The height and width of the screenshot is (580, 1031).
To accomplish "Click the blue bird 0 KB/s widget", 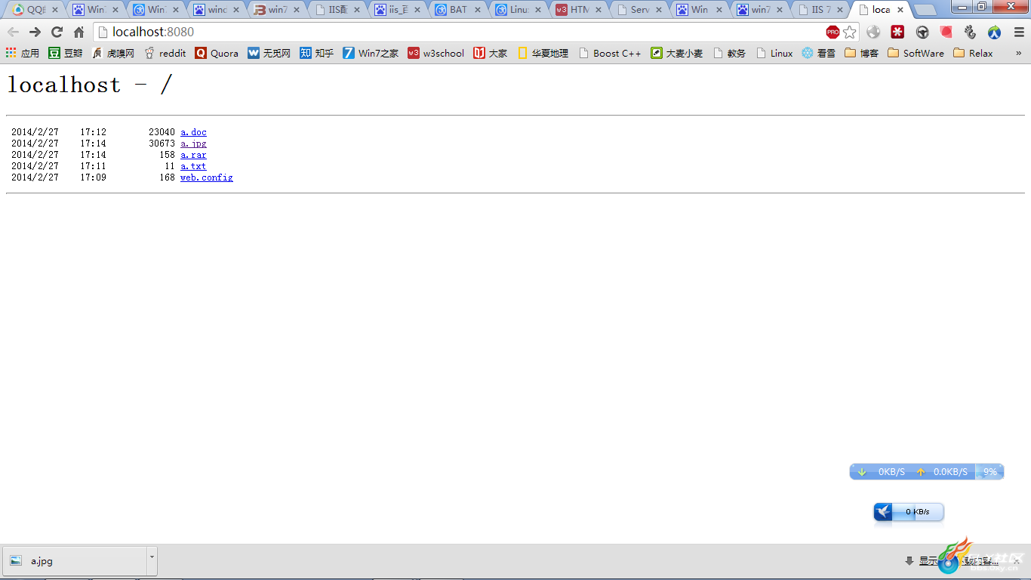I will 909,512.
